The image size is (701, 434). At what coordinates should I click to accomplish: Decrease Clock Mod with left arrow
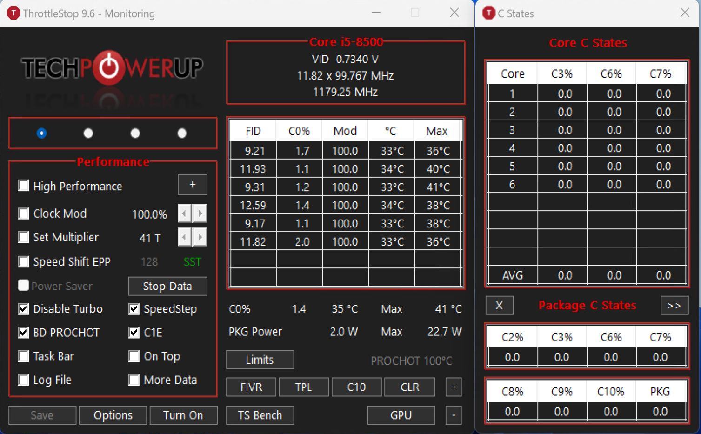(x=185, y=214)
